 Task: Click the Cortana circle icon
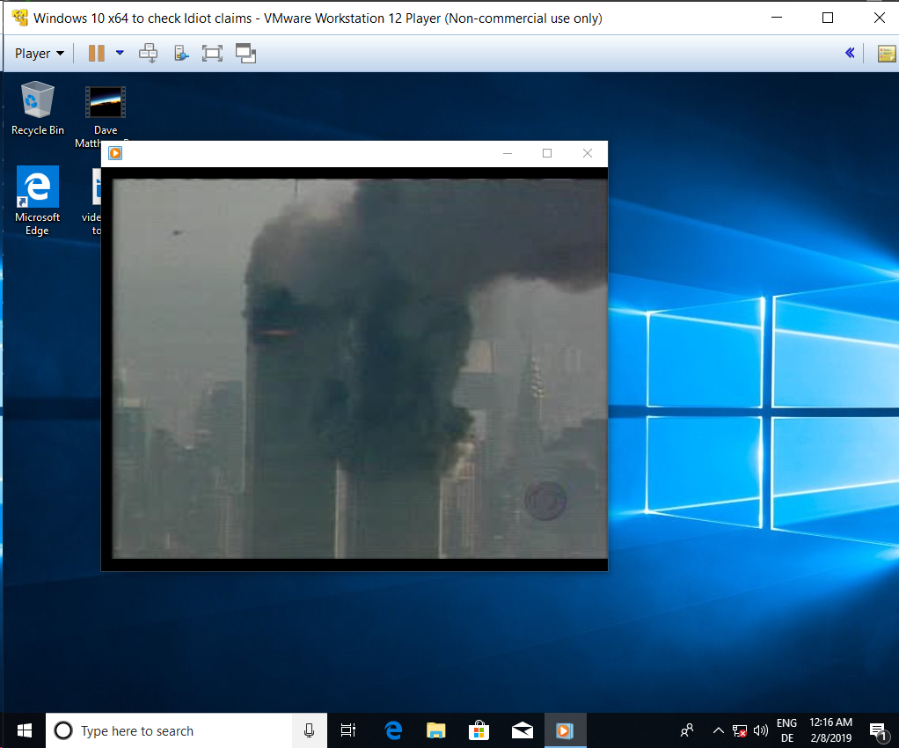pos(63,730)
